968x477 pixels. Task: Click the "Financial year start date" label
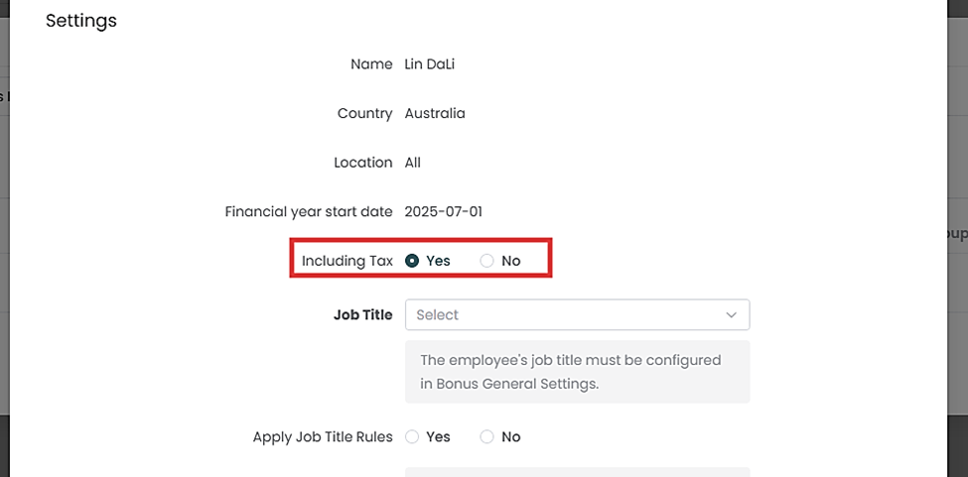coord(309,212)
